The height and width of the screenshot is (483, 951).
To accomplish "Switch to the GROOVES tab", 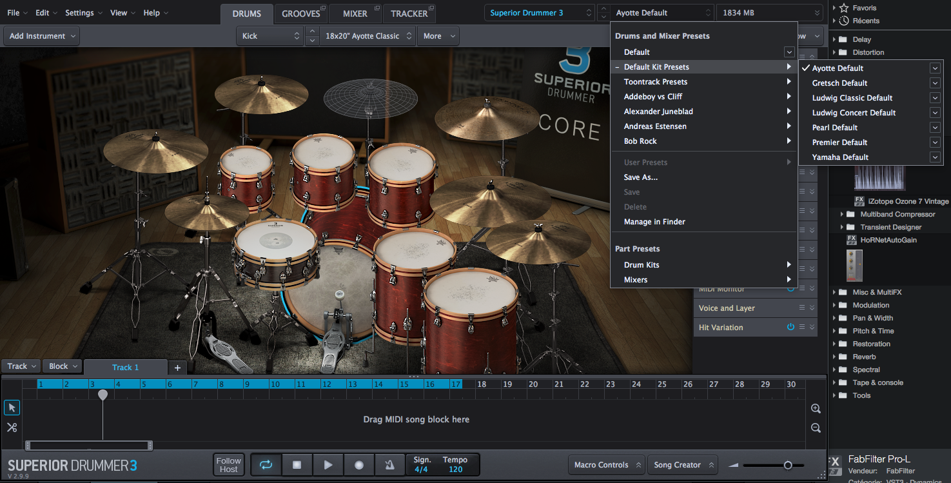I will click(301, 13).
